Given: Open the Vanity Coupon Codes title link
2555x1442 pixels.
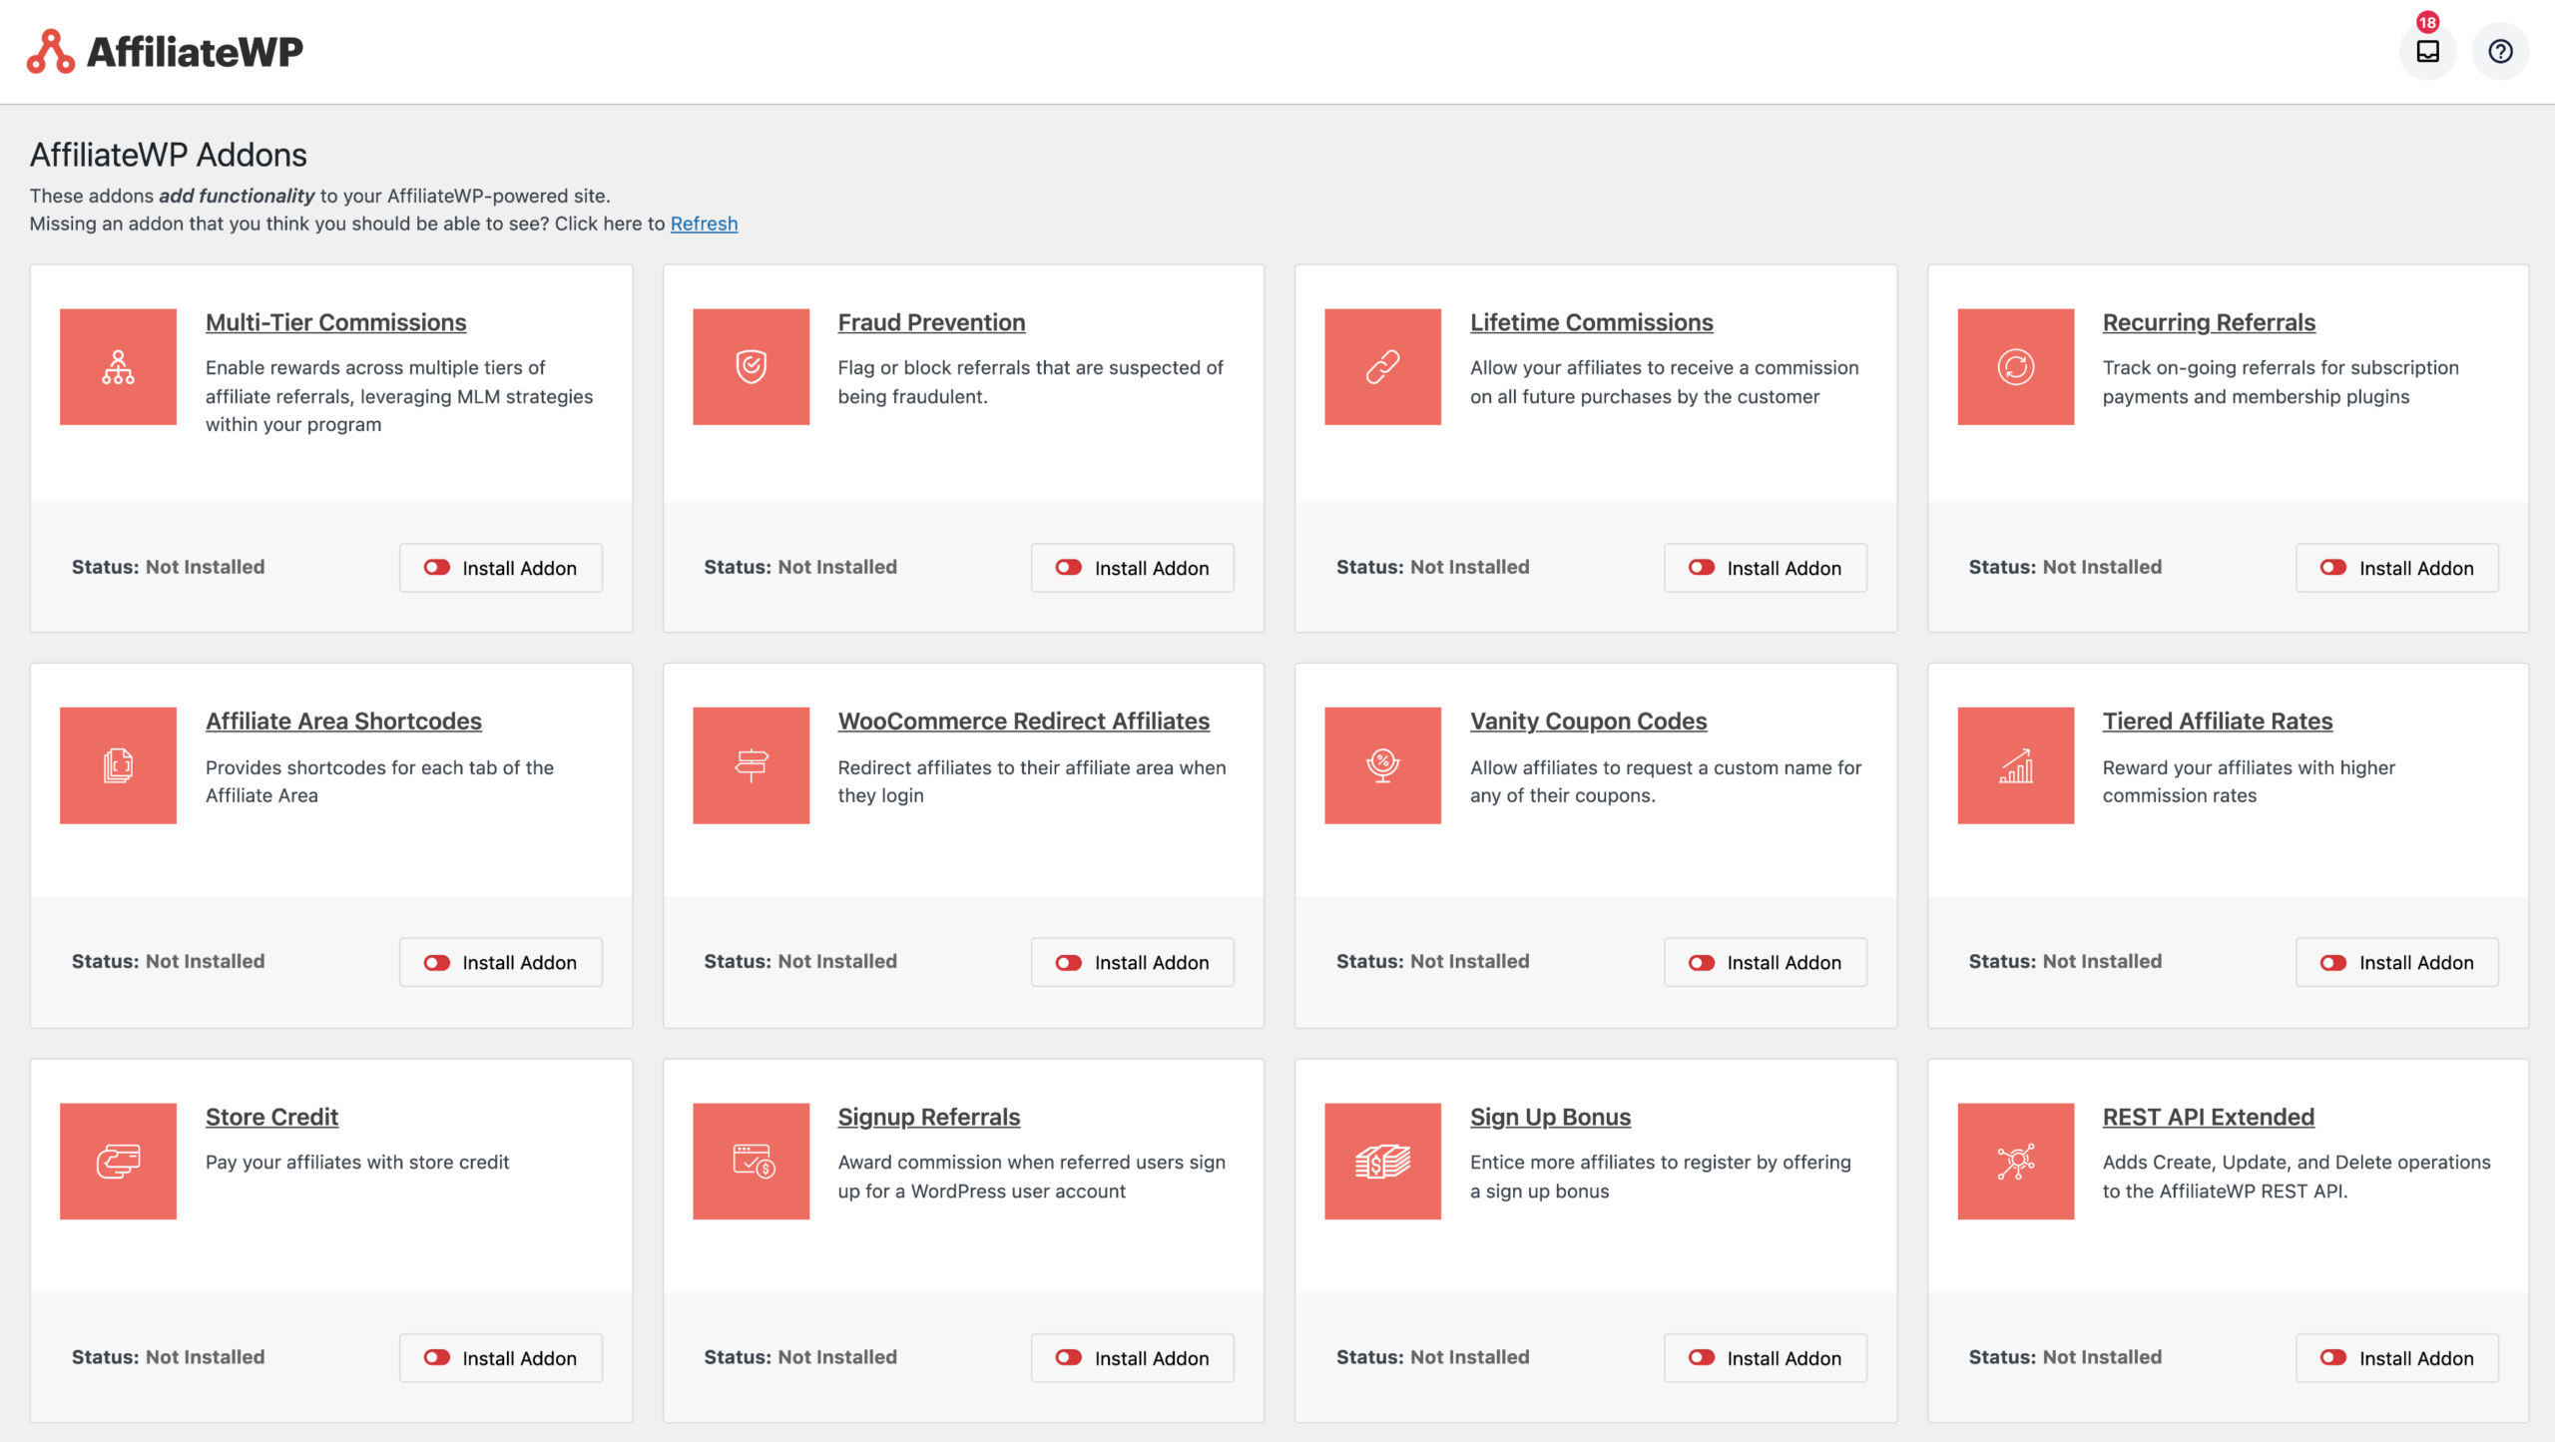Looking at the screenshot, I should [x=1588, y=721].
